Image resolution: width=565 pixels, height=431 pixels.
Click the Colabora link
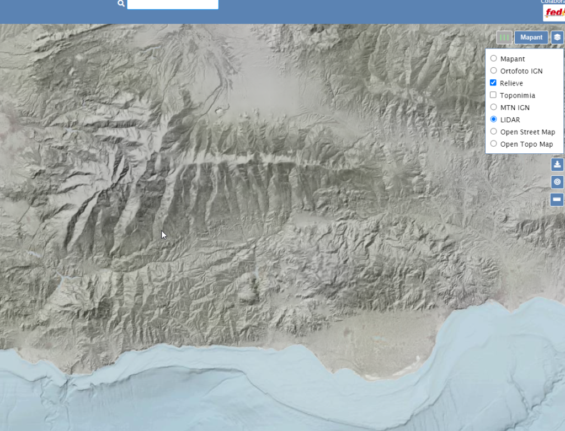point(551,2)
